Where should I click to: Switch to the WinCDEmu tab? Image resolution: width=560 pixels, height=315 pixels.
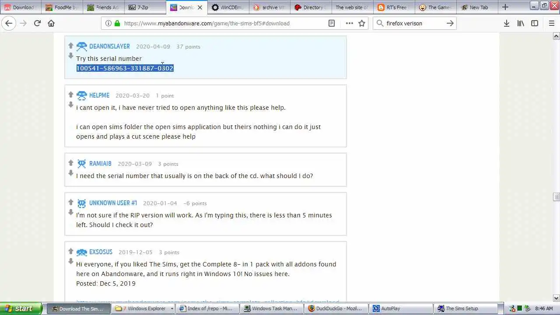[x=227, y=7]
